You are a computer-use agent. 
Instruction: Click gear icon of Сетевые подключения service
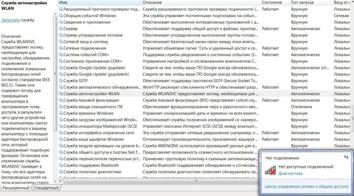click(x=61, y=48)
